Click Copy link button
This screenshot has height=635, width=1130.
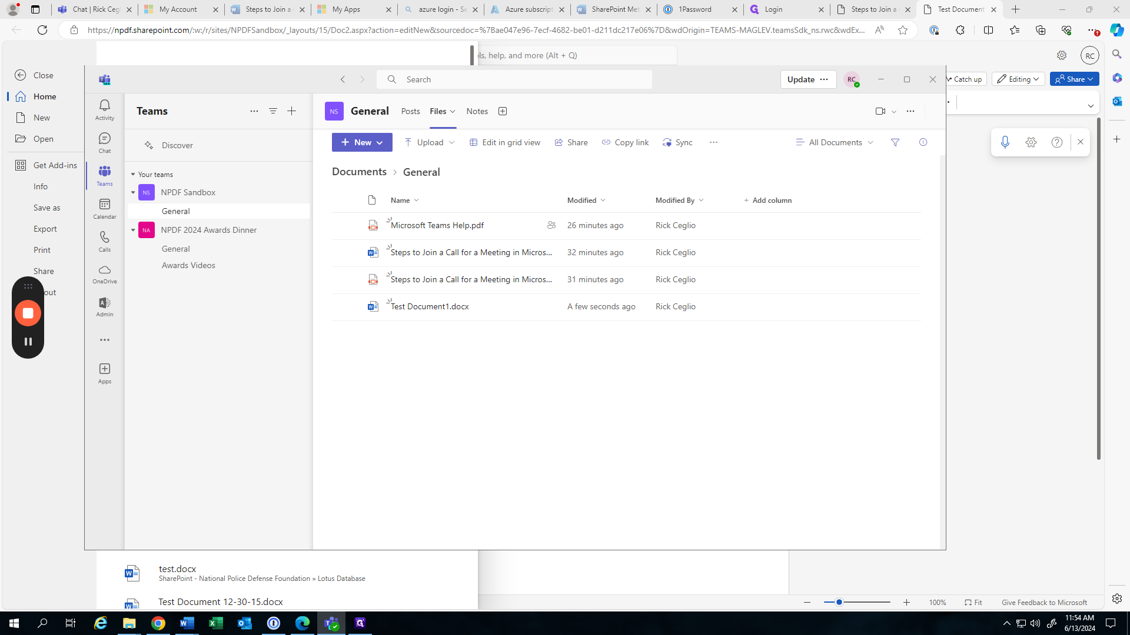coord(625,142)
